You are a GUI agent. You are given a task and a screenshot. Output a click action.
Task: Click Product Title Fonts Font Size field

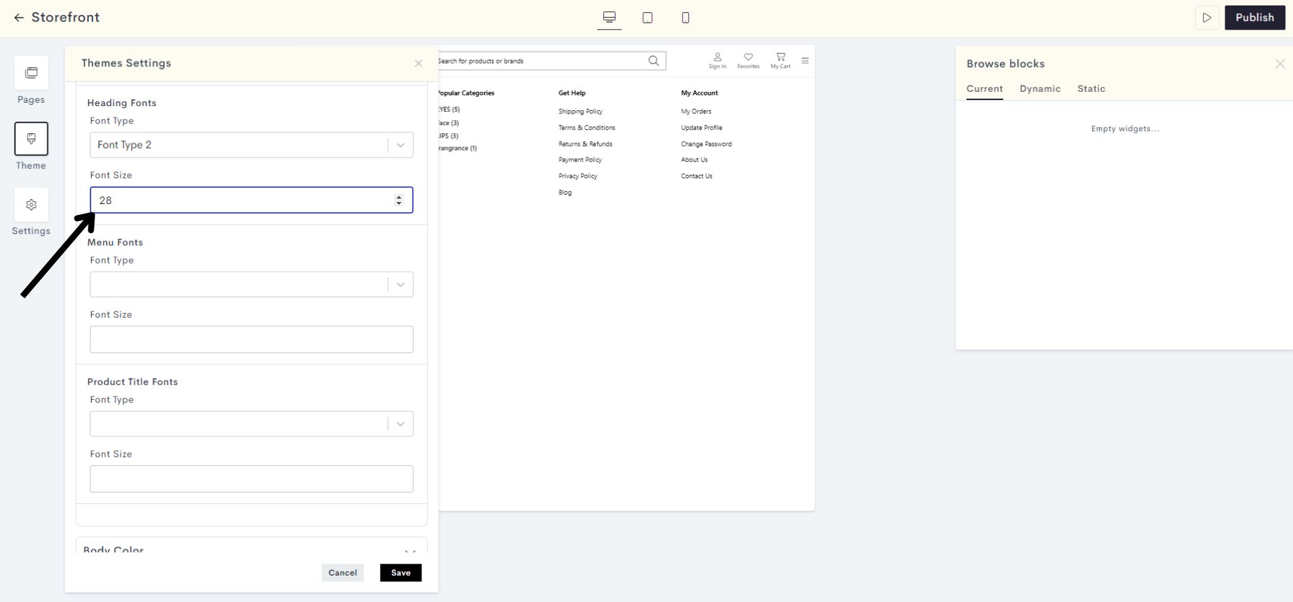[x=251, y=478]
